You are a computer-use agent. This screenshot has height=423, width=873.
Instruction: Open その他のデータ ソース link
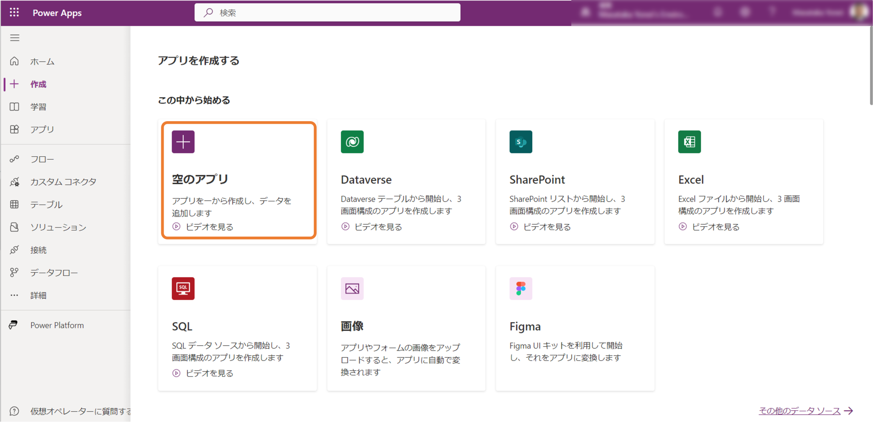(x=799, y=411)
